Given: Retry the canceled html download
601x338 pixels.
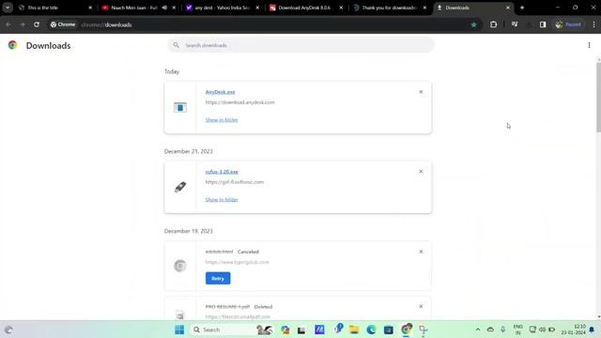Looking at the screenshot, I should coord(218,278).
